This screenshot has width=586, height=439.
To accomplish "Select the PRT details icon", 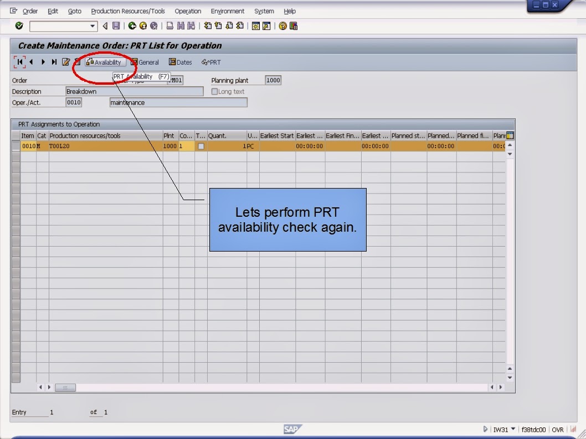I will click(x=211, y=62).
